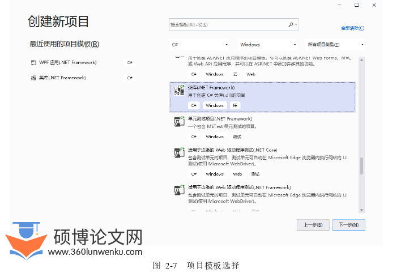Open the 所有项目类型 project type dropdown
This screenshot has width=405, height=273.
(335, 45)
